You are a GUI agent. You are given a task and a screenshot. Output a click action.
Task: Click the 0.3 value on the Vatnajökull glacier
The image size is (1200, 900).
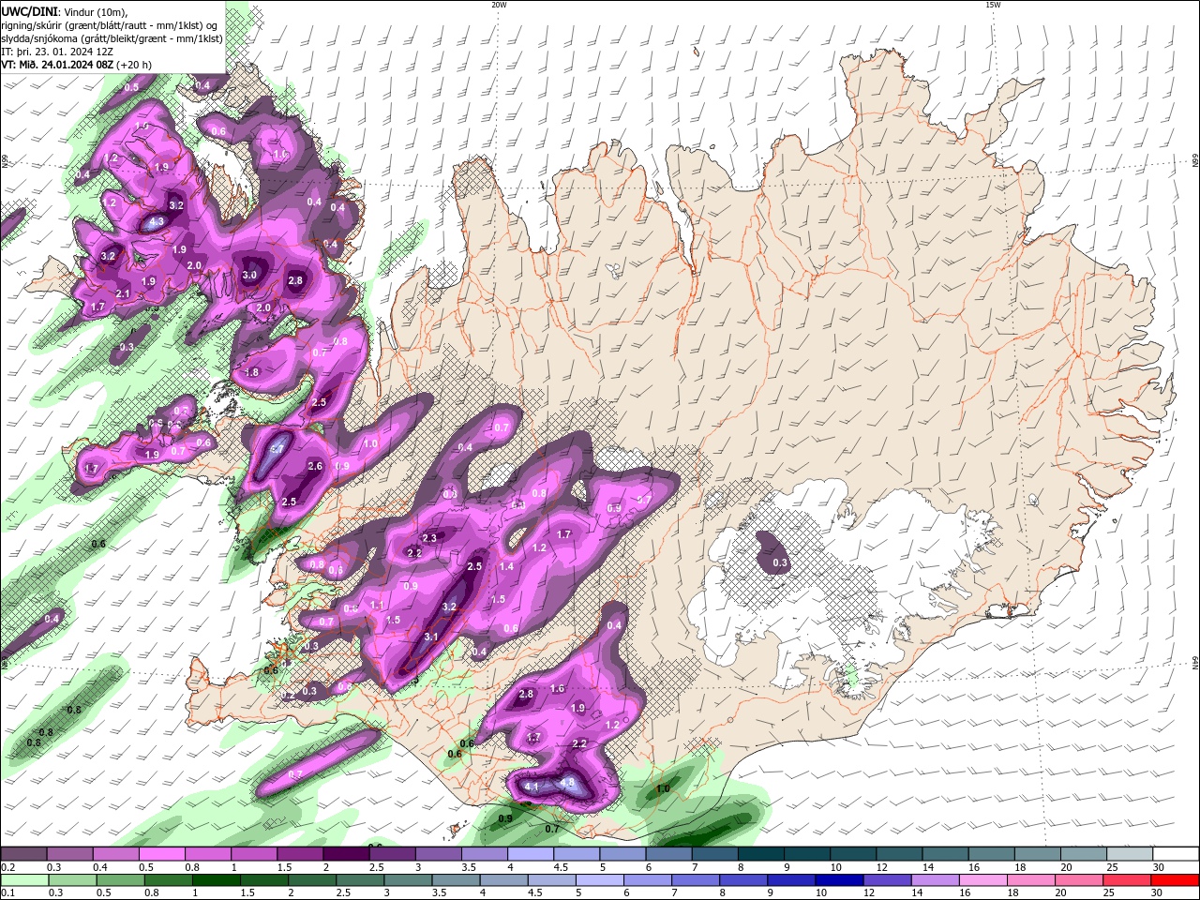(780, 563)
